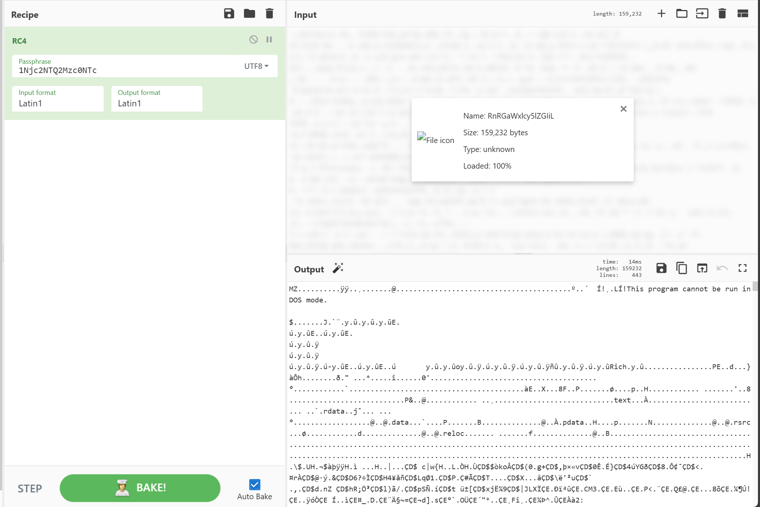Save the output to a file
This screenshot has height=507, width=760.
coord(661,268)
